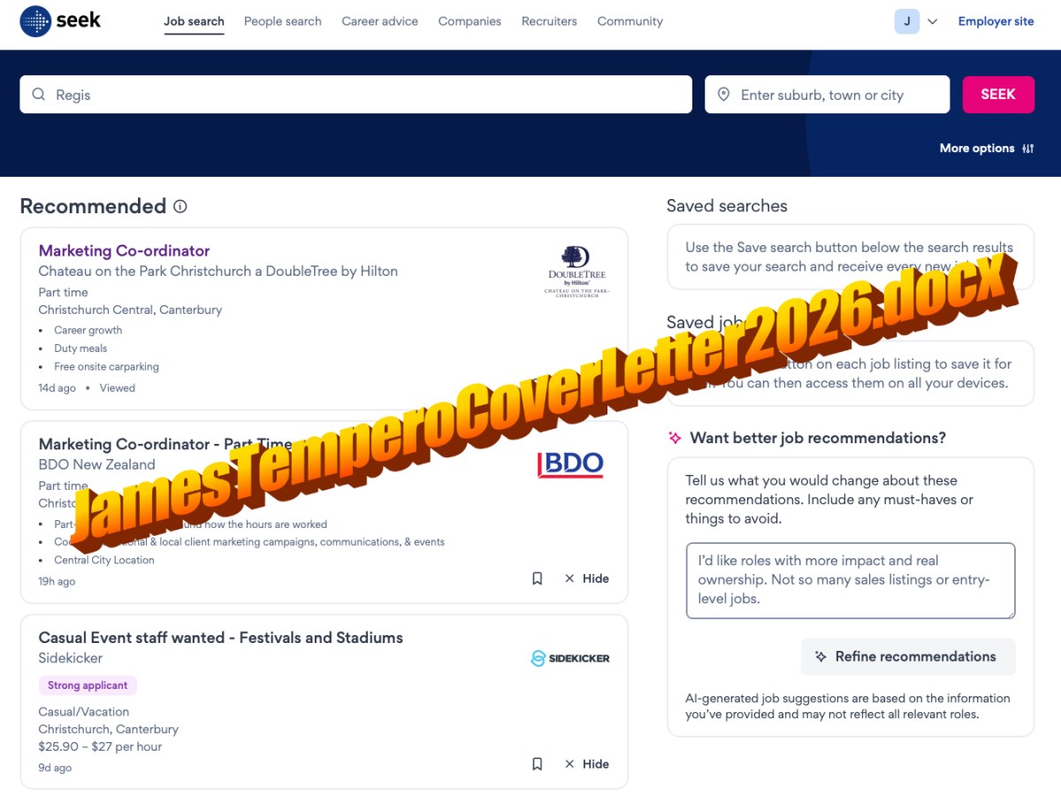The width and height of the screenshot is (1061, 796).
Task: Expand the account menu chevron
Action: (932, 22)
